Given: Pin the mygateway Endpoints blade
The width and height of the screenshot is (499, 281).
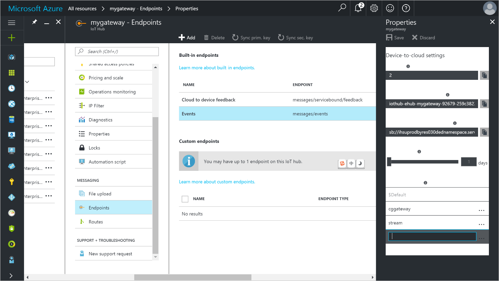Looking at the screenshot, I should 34,22.
